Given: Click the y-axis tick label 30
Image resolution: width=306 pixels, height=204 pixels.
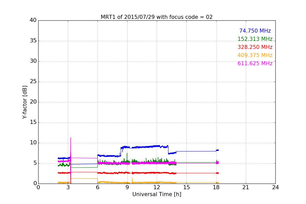Looking at the screenshot, I should [x=33, y=61].
